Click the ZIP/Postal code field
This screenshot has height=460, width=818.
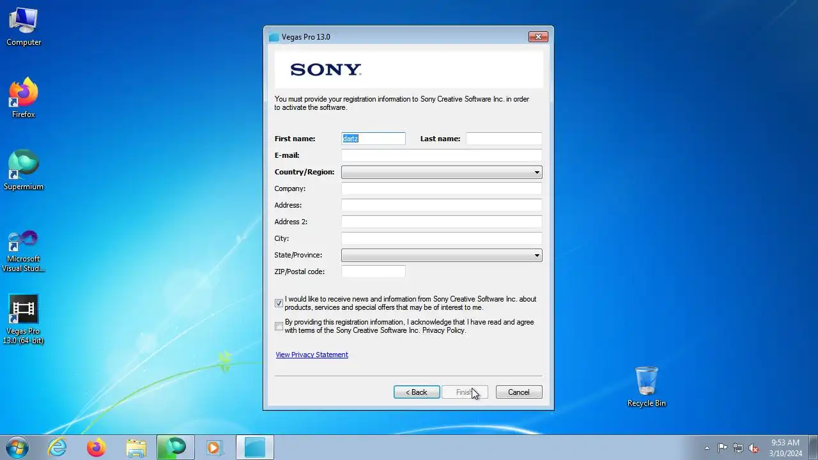coord(373,272)
